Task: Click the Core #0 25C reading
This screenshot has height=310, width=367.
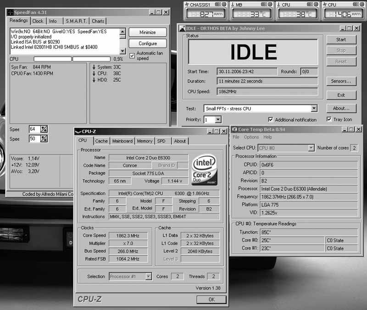Action: point(292,240)
